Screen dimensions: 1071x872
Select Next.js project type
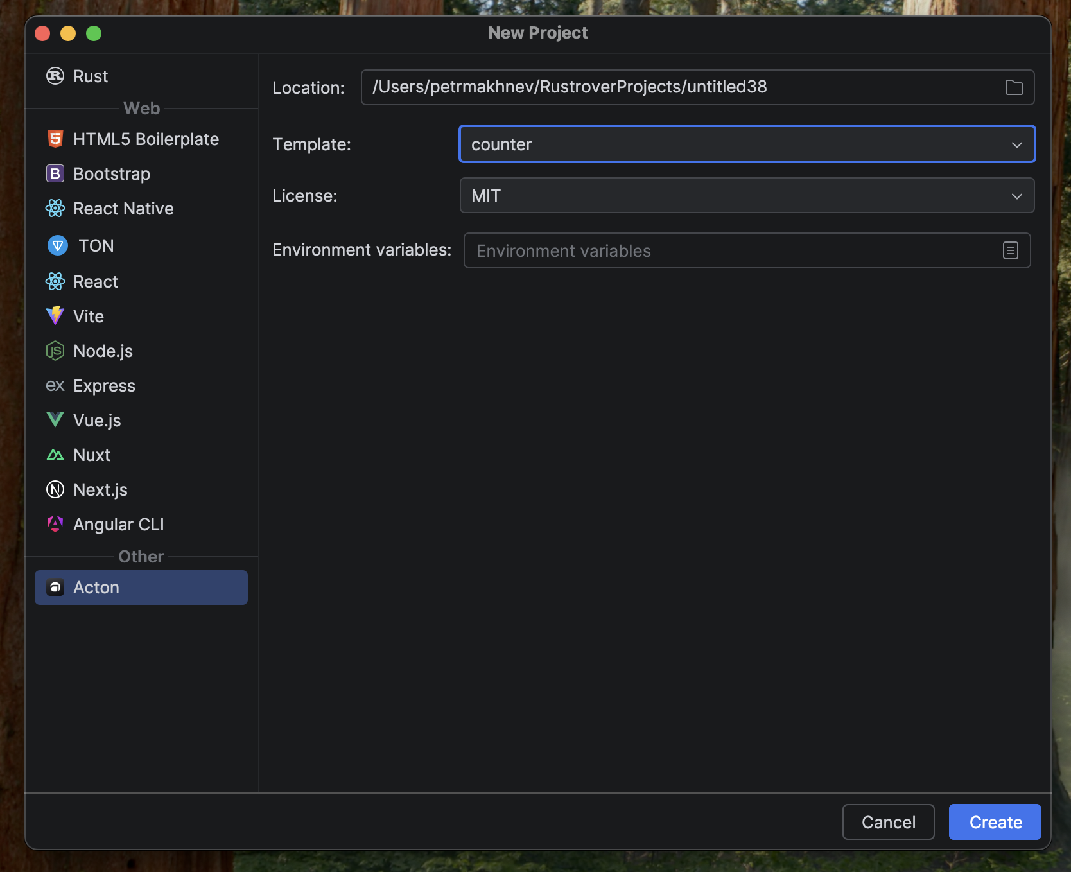click(100, 490)
